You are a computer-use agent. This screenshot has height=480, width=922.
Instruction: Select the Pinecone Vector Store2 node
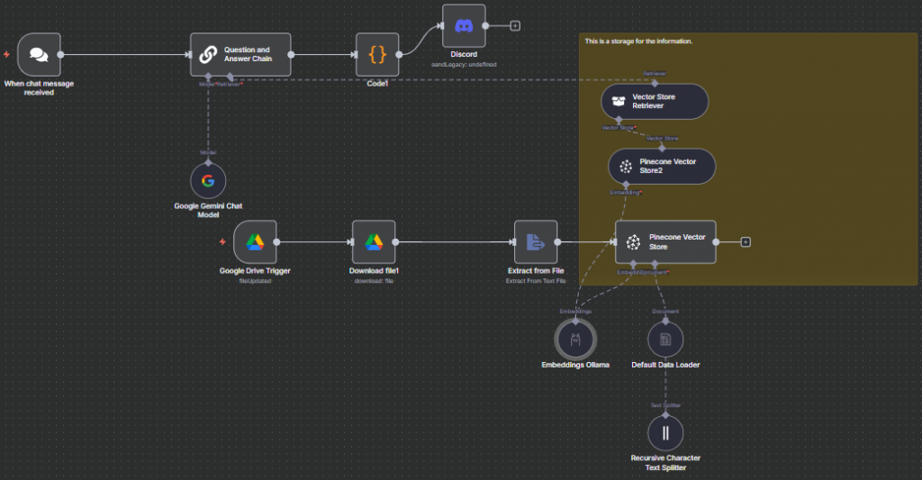[662, 167]
